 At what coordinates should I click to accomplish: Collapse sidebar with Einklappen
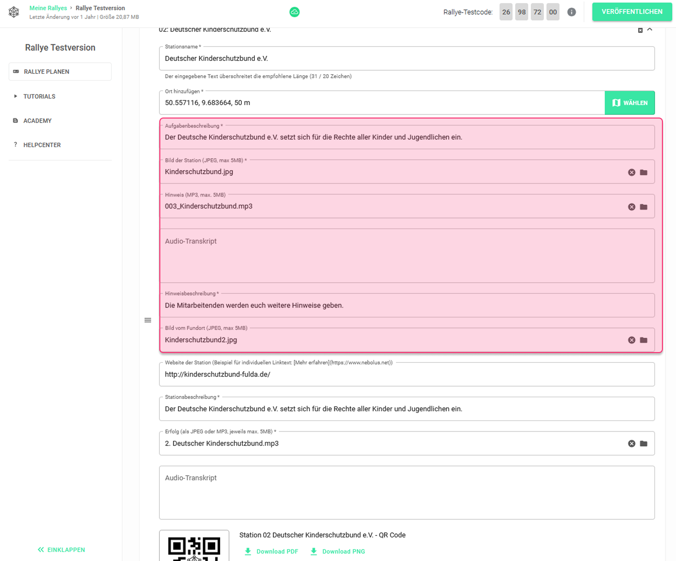pyautogui.click(x=61, y=550)
